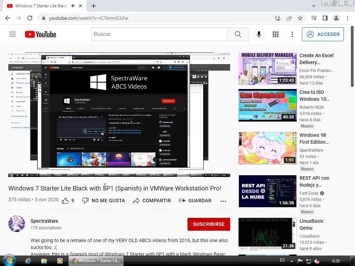Like the video with thumbs up
The width and height of the screenshot is (355, 266).
65,201
